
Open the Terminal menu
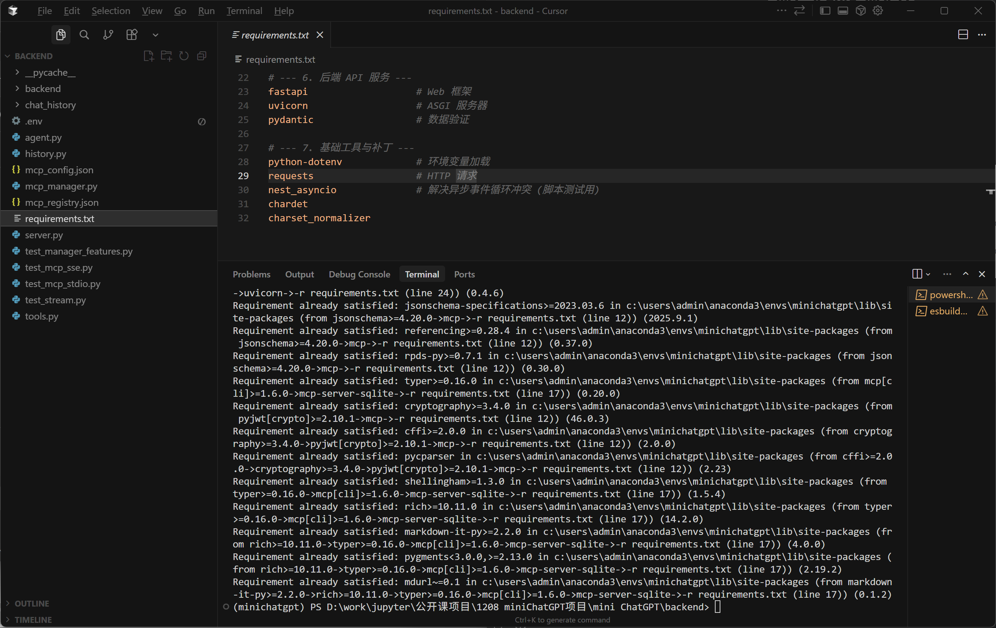click(x=245, y=11)
